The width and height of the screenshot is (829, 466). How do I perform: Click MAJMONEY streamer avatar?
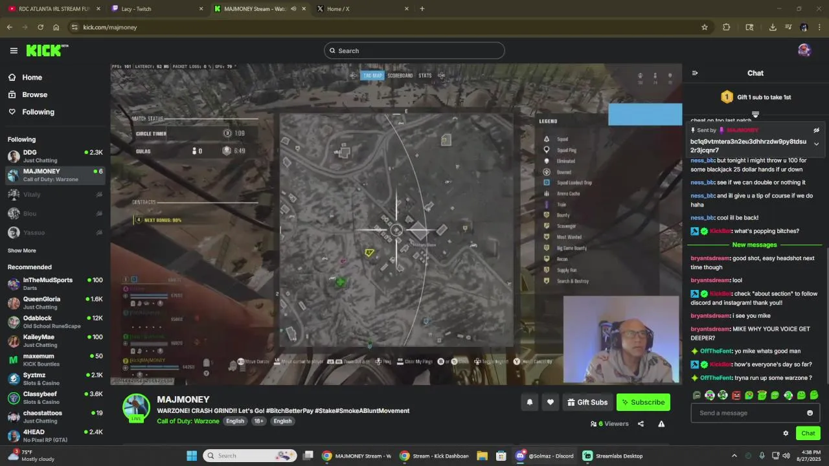[137, 408]
